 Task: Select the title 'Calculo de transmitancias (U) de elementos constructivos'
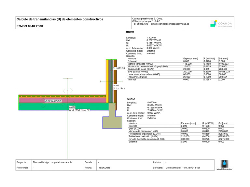pyautogui.click(x=60, y=19)
